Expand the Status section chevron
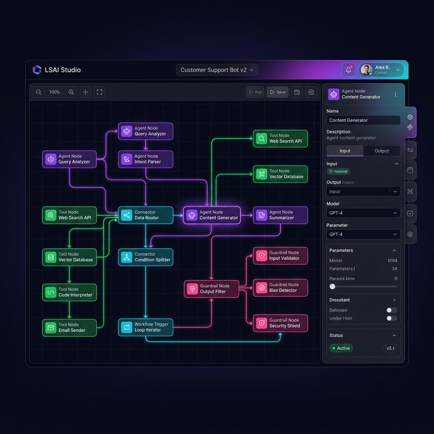Image resolution: width=434 pixels, height=434 pixels. coord(394,336)
